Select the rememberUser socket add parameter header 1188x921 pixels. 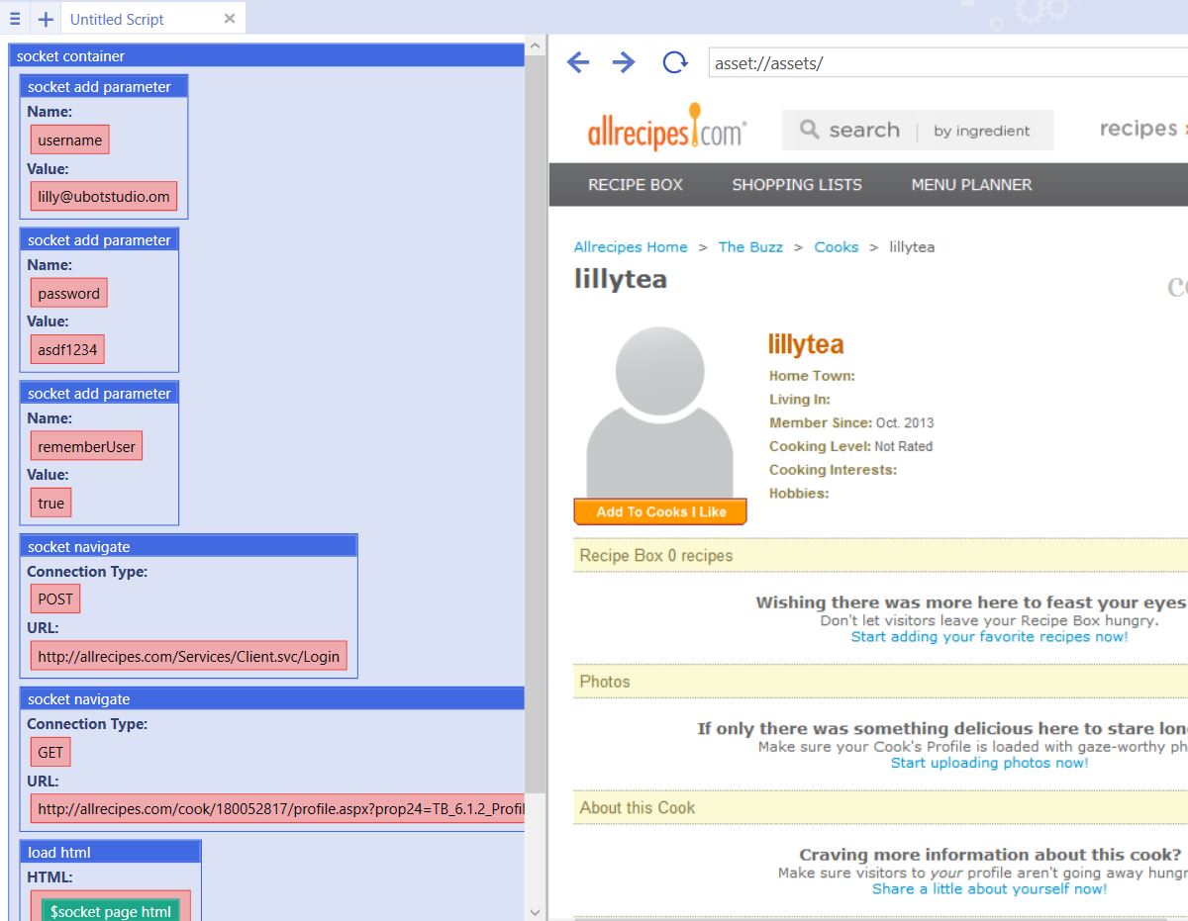[x=99, y=394]
